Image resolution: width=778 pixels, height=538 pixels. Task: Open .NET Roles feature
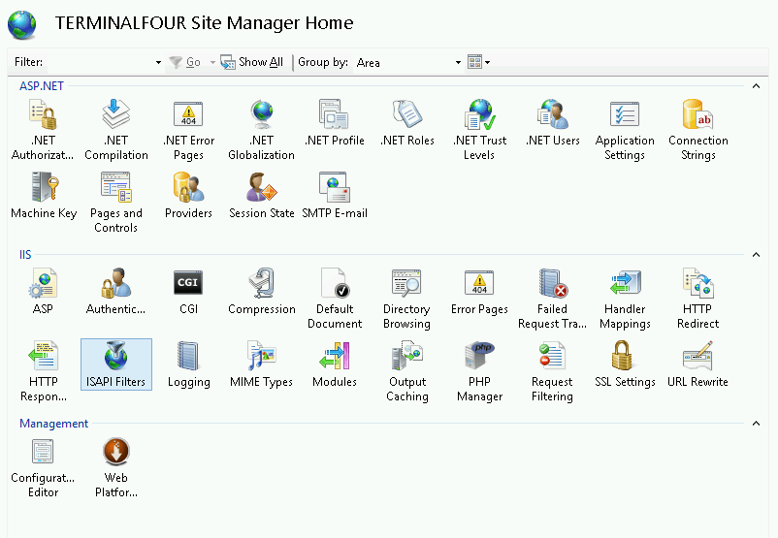(407, 122)
